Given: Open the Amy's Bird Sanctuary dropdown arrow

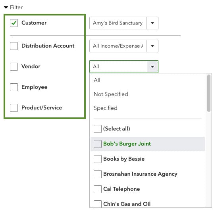Looking at the screenshot, I should click(152, 23).
